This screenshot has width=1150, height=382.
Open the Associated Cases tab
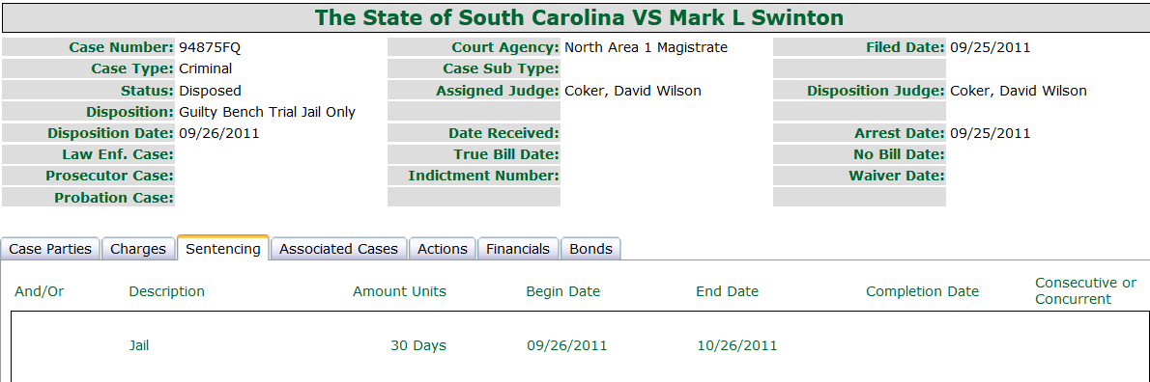[x=339, y=249]
